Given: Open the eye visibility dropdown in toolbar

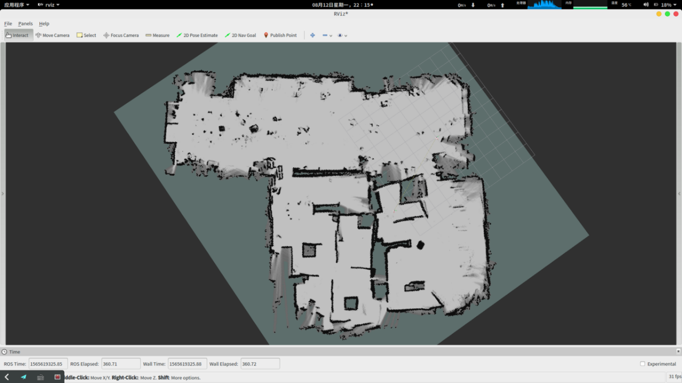Looking at the screenshot, I should [342, 35].
